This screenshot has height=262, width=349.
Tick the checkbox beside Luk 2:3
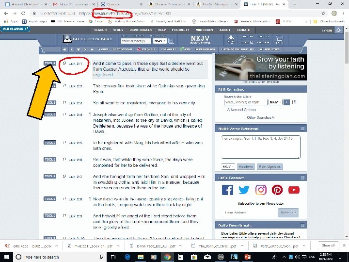click(x=64, y=103)
